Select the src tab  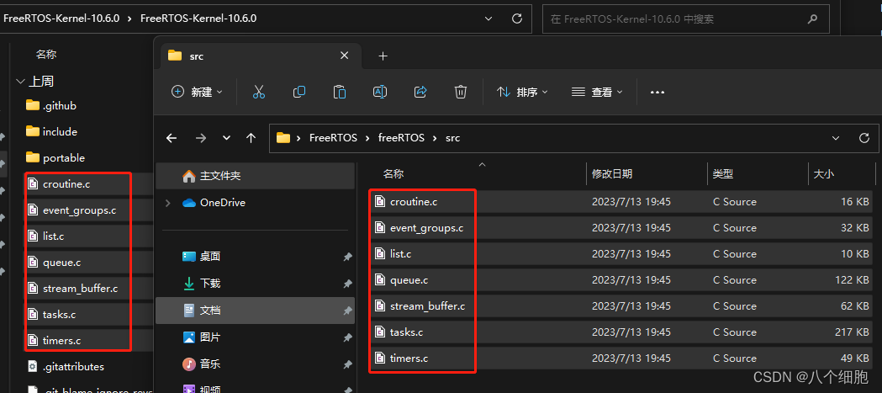pyautogui.click(x=259, y=56)
